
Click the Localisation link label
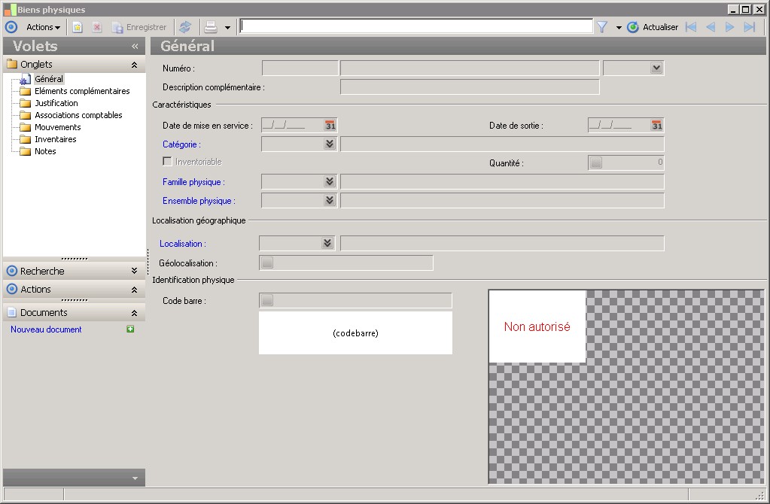click(183, 244)
